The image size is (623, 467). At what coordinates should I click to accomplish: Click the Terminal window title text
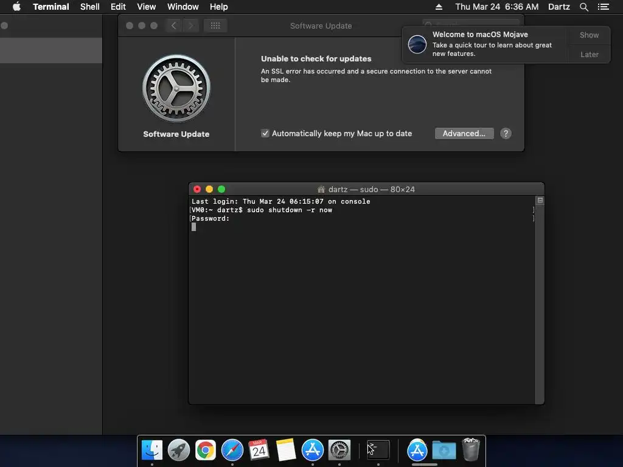tap(372, 190)
